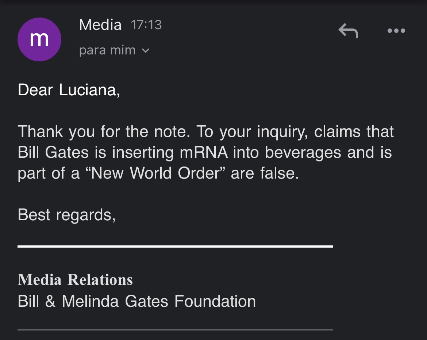Open the purple 'm' sender avatar
This screenshot has width=427, height=340.
click(39, 39)
